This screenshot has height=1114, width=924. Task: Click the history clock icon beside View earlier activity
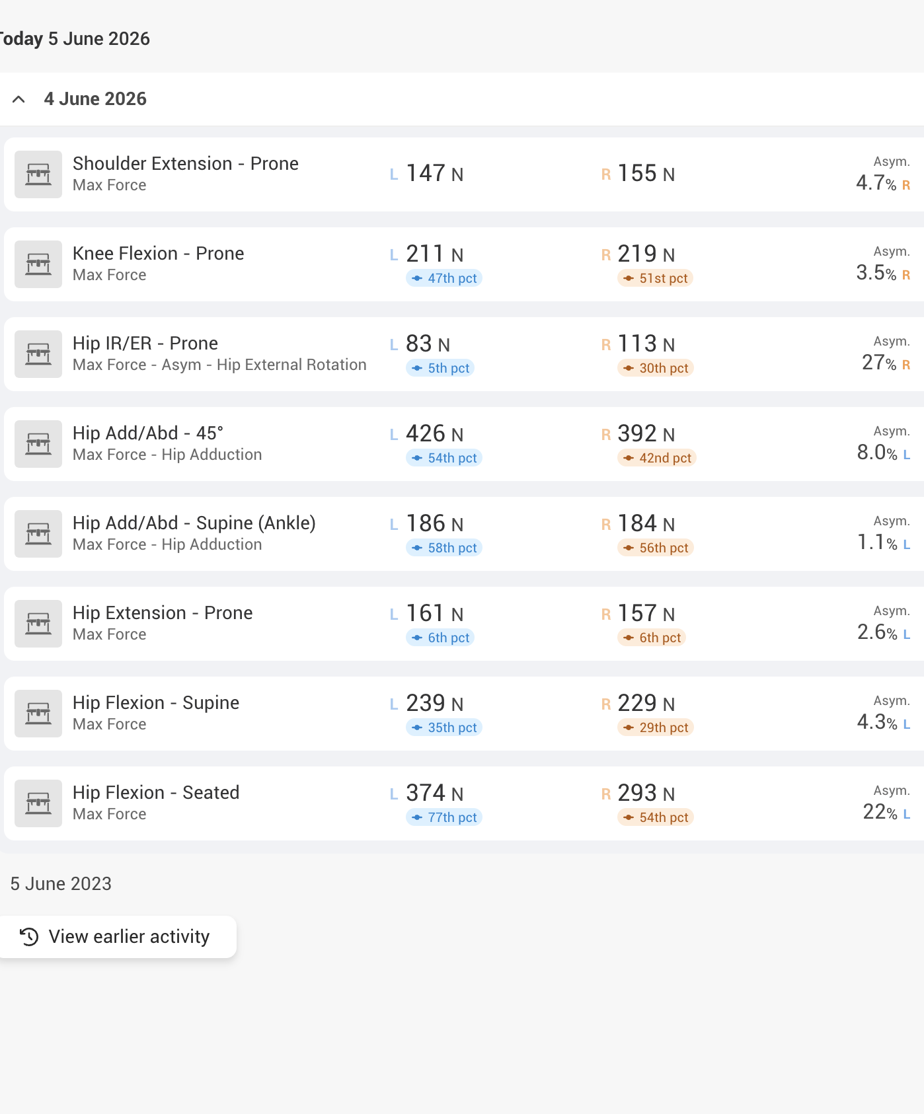point(29,937)
